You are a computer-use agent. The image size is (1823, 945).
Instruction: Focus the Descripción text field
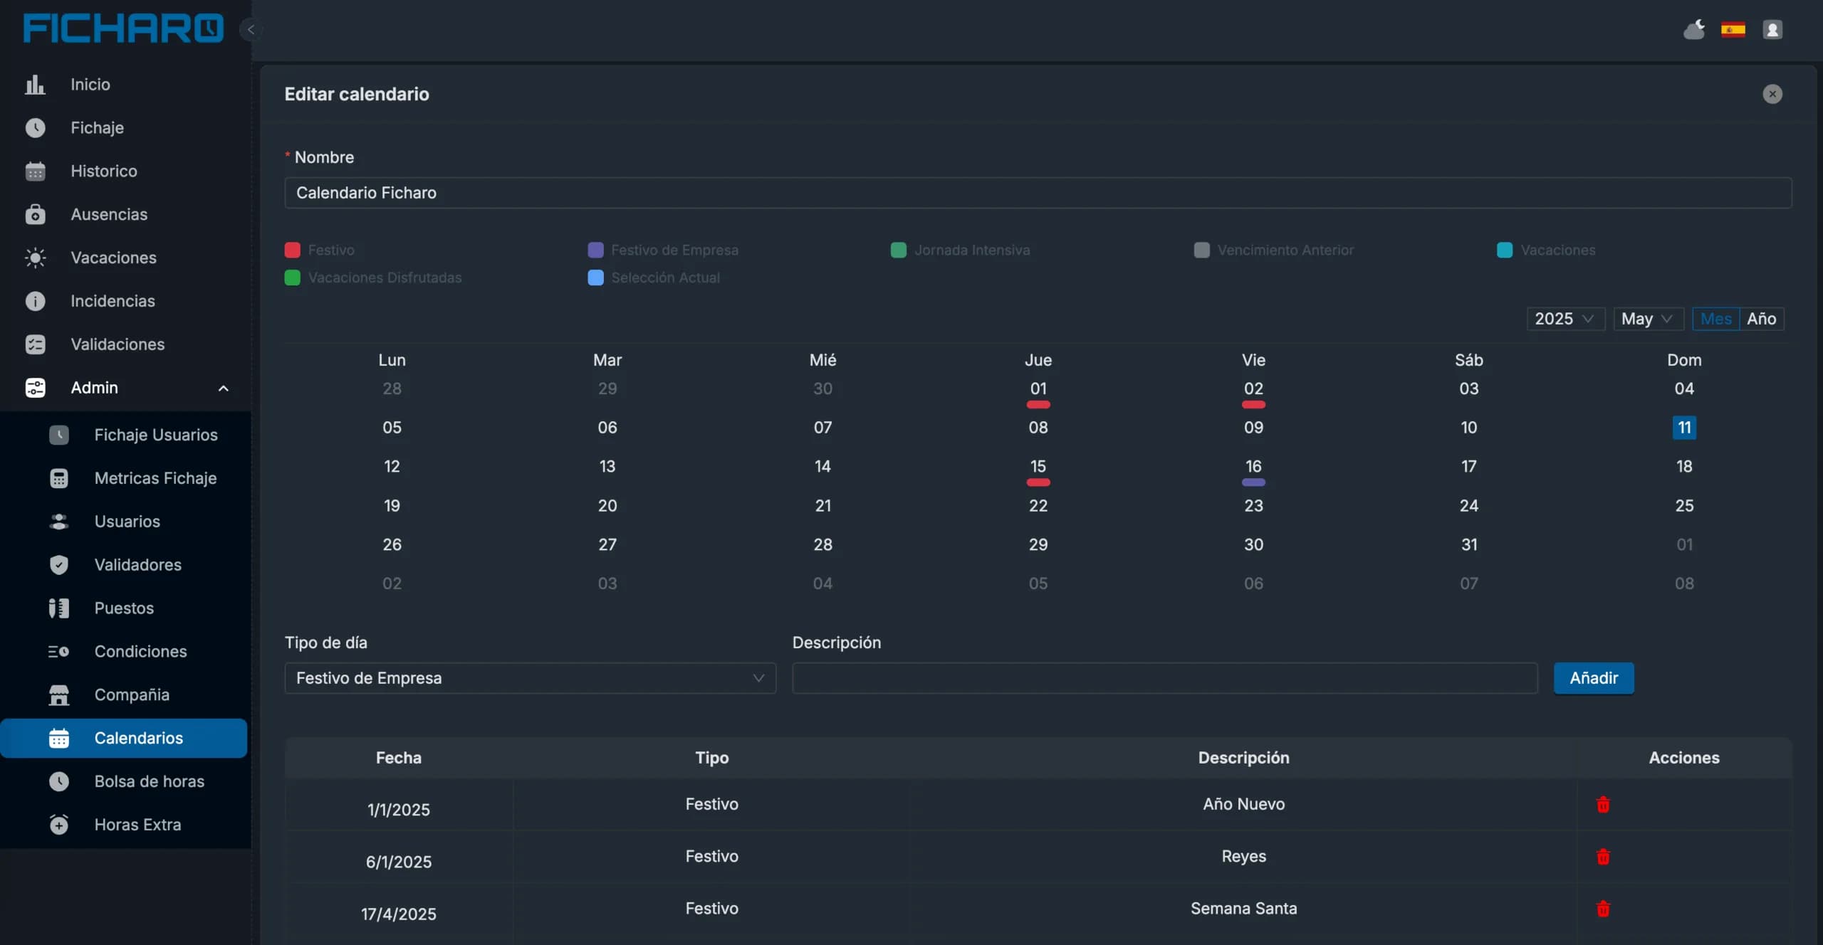(1165, 678)
